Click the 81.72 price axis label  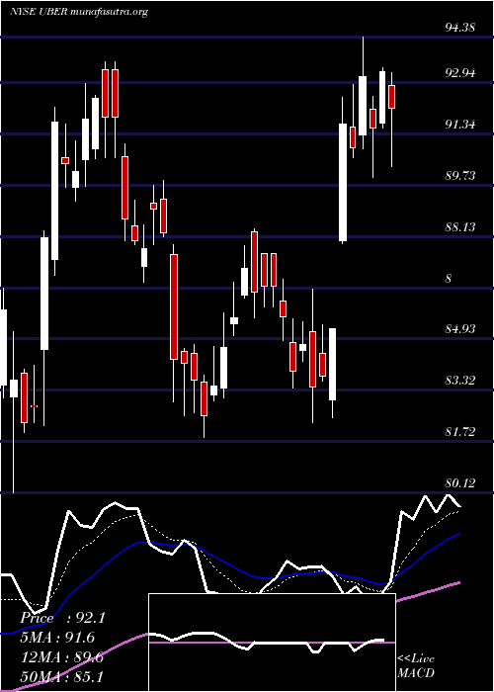click(460, 431)
